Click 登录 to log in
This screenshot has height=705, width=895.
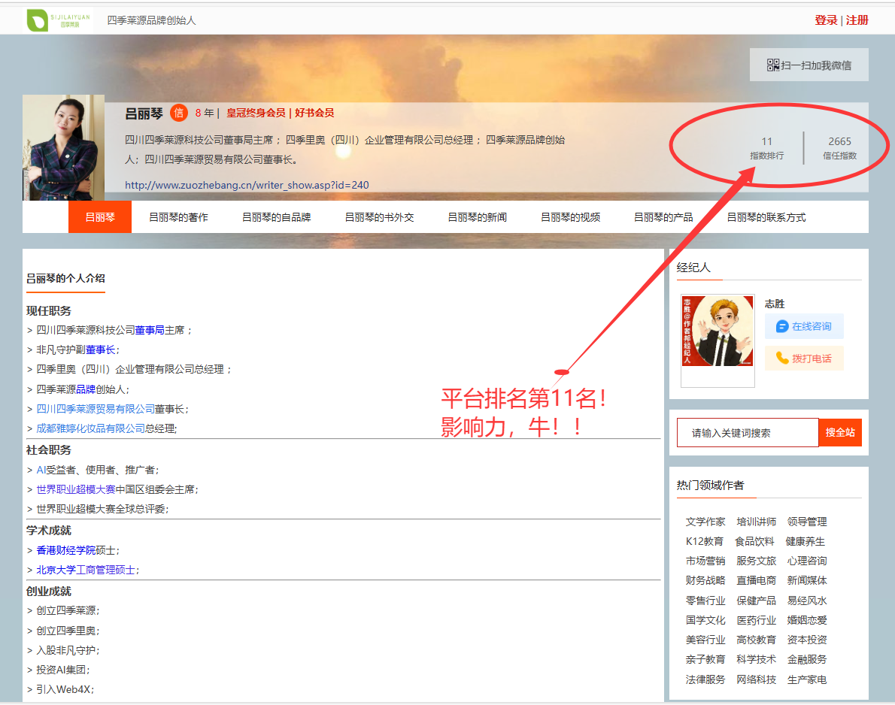[x=826, y=20]
